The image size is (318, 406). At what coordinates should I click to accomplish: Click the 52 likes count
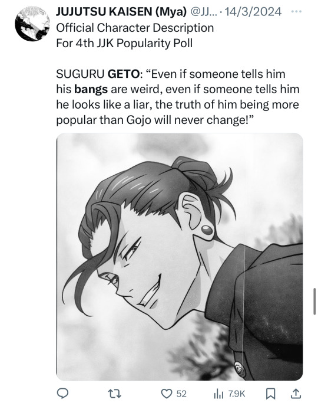click(x=181, y=394)
